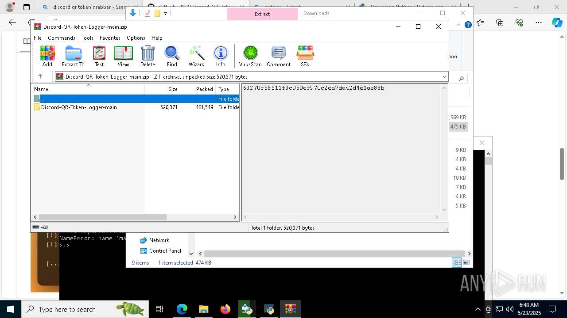Click the Extract To toolbar icon
The image size is (567, 318).
(x=73, y=56)
